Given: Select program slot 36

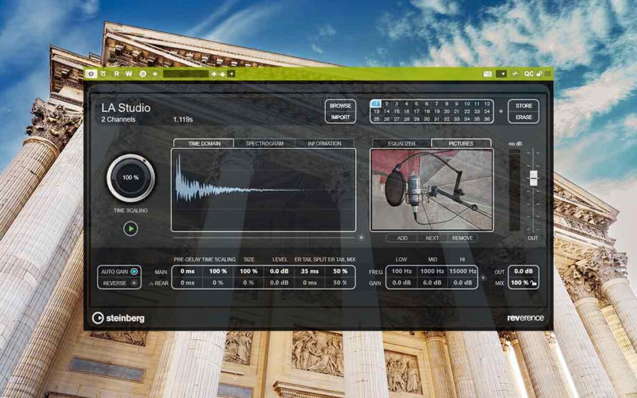Looking at the screenshot, I should coord(486,119).
